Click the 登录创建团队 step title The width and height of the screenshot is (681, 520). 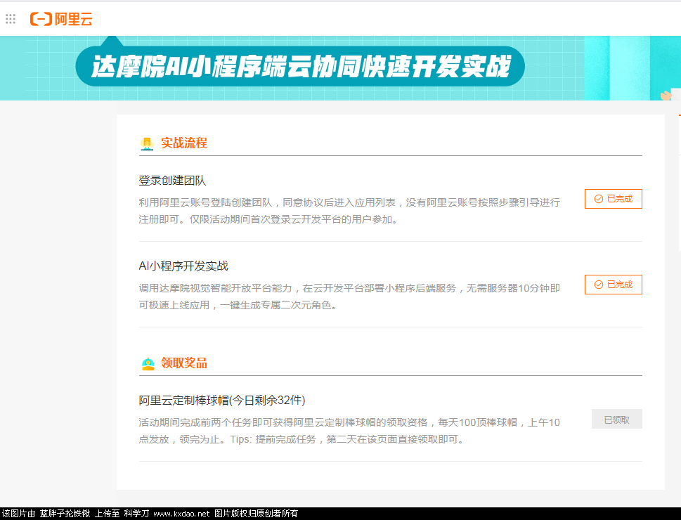coord(172,181)
